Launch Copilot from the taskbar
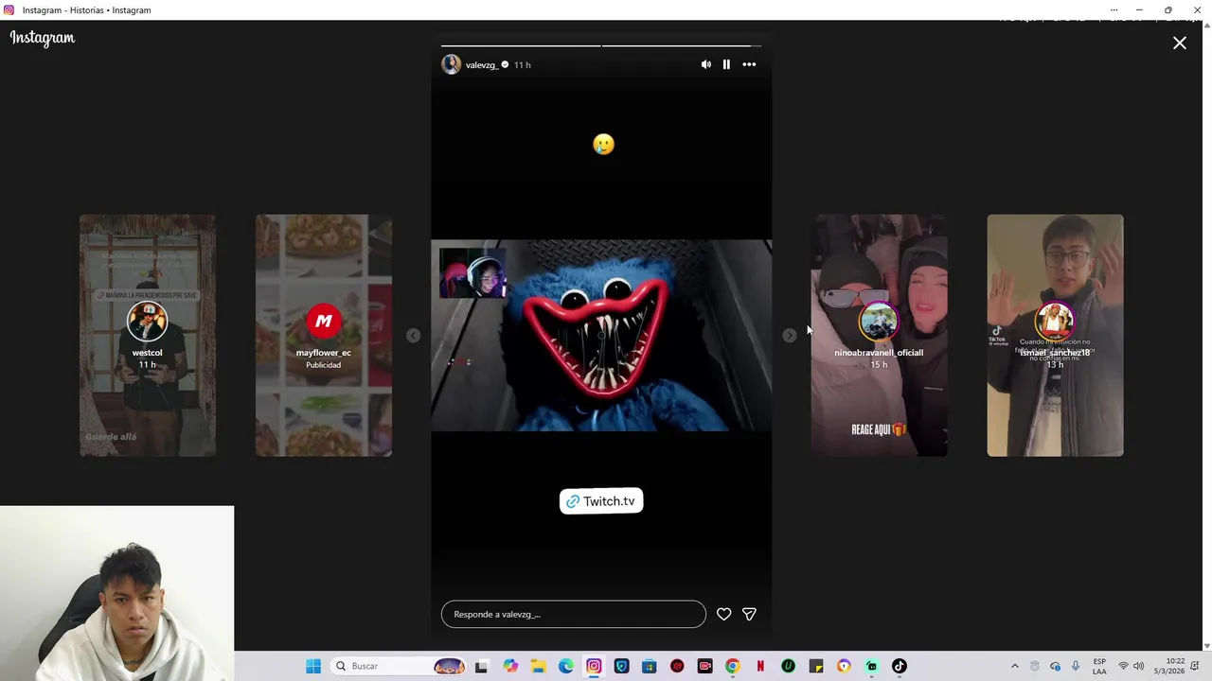This screenshot has height=681, width=1212. tap(510, 666)
